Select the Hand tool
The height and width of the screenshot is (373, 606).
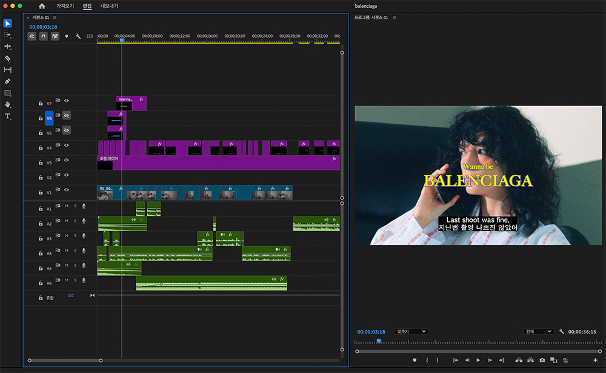(8, 104)
